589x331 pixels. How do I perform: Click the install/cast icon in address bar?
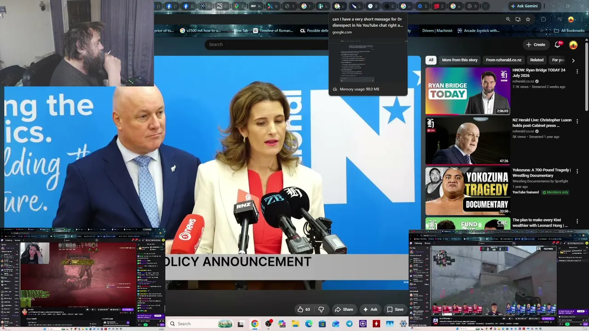tap(518, 19)
